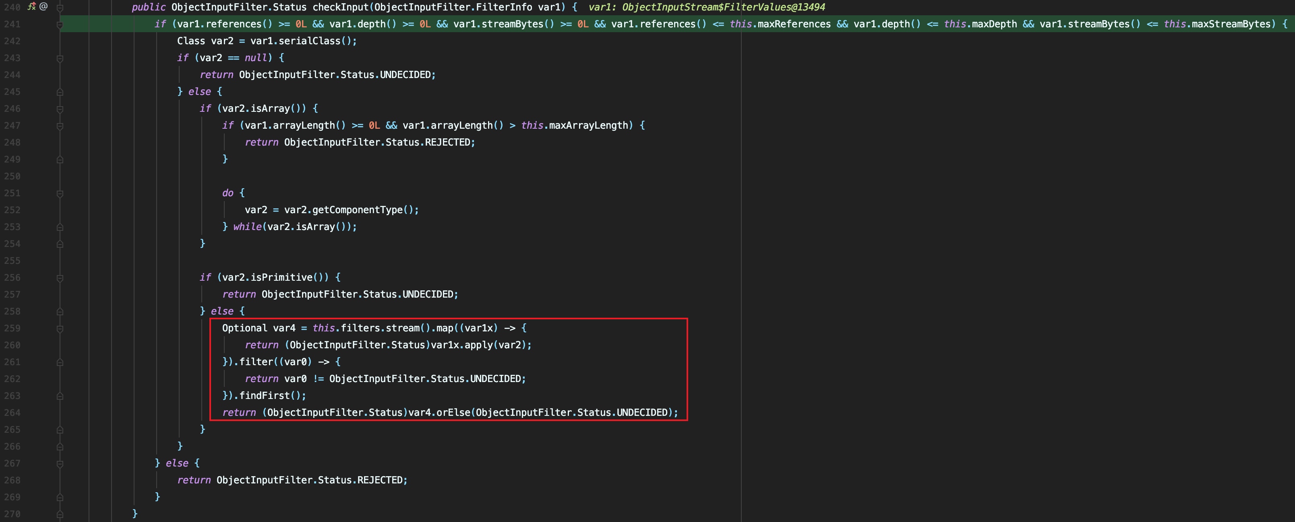Click line number 268 in the gutter

(12, 480)
